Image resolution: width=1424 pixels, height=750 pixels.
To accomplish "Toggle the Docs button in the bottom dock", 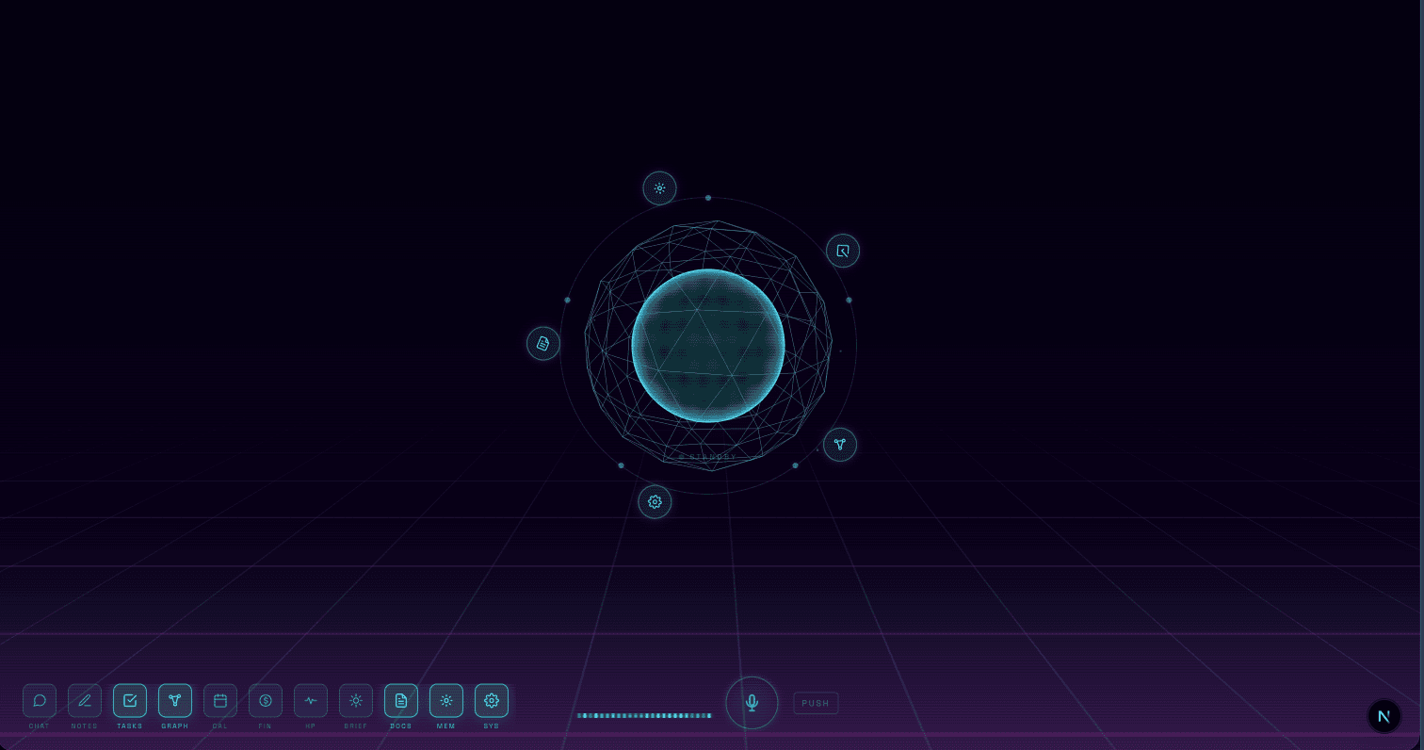I will (401, 700).
